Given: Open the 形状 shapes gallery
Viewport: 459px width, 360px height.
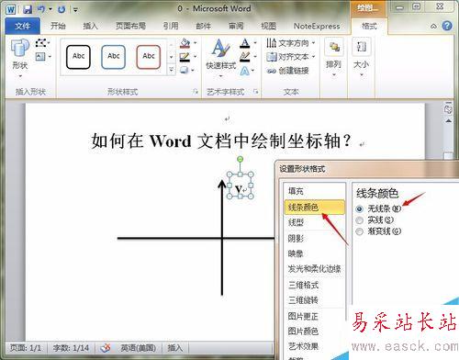Looking at the screenshot, I should pos(20,58).
